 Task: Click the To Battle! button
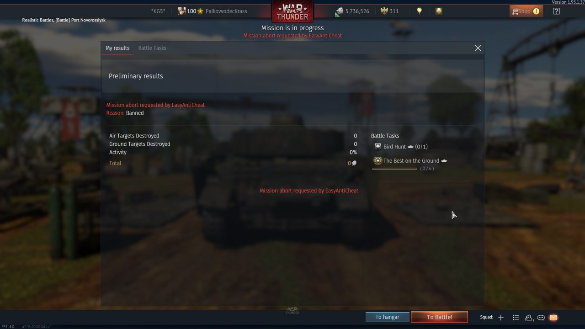(439, 317)
